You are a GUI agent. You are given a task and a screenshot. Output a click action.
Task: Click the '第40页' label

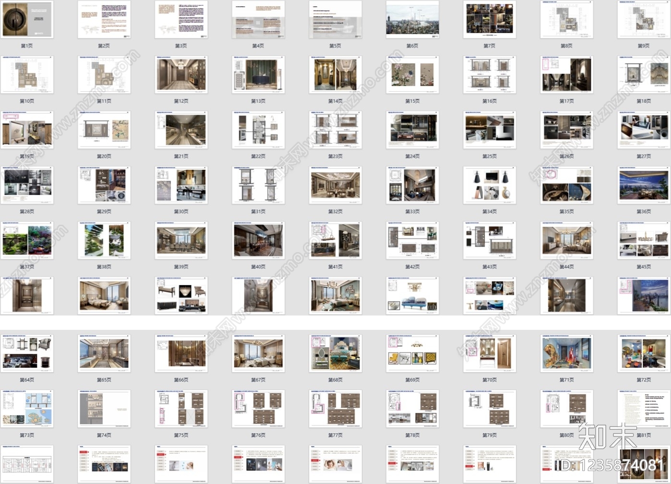tap(258, 266)
